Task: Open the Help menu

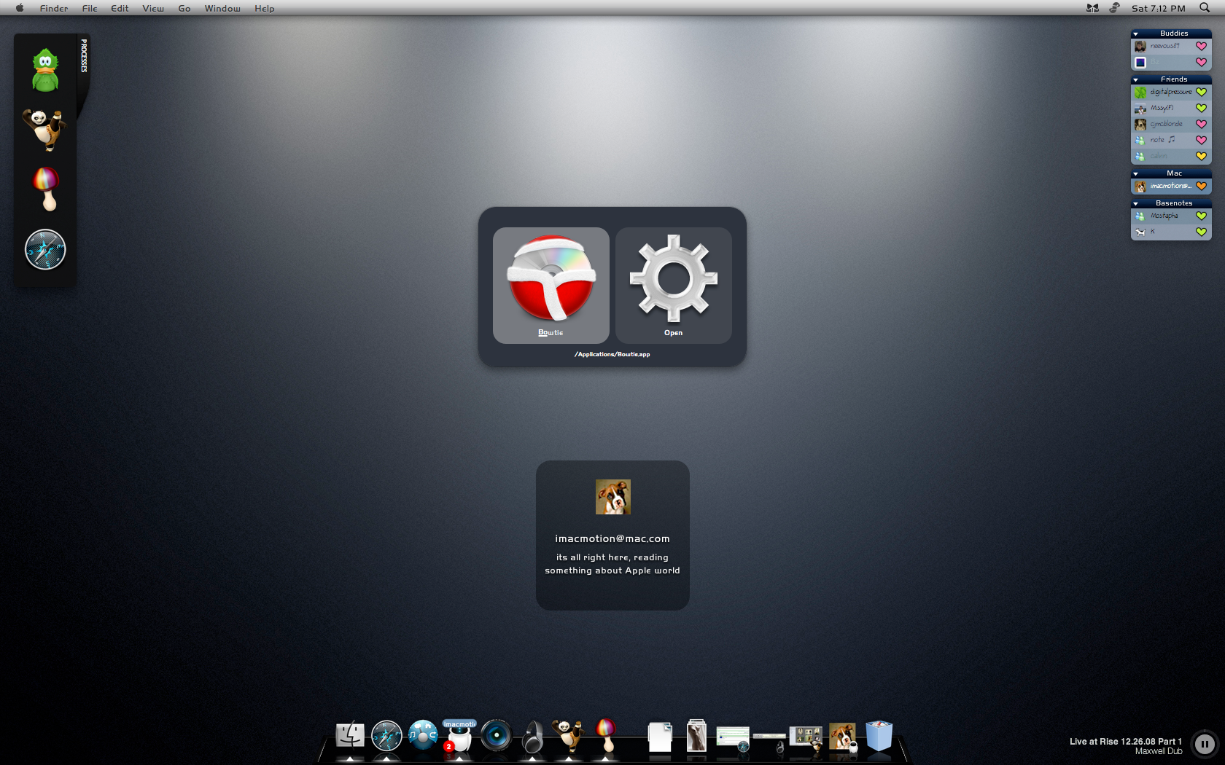Action: pyautogui.click(x=265, y=8)
